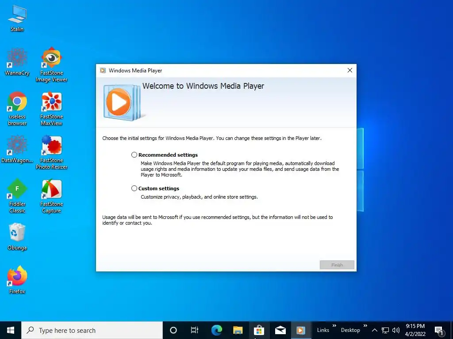The width and height of the screenshot is (453, 339).
Task: Open the Windows Start menu
Action: (11, 330)
